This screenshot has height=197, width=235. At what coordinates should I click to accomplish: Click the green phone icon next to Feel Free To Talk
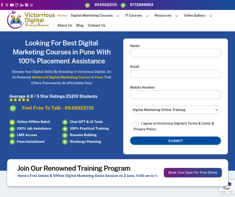(13, 108)
